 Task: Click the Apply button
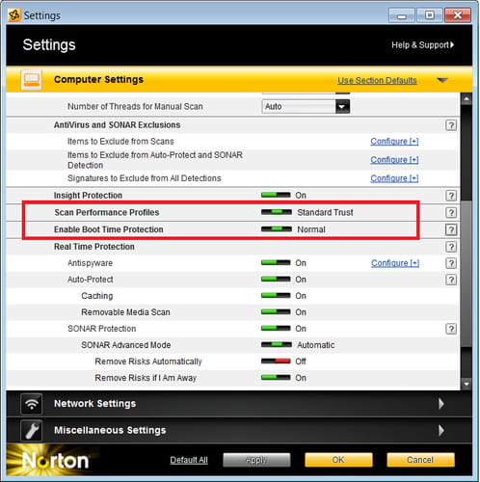256,460
